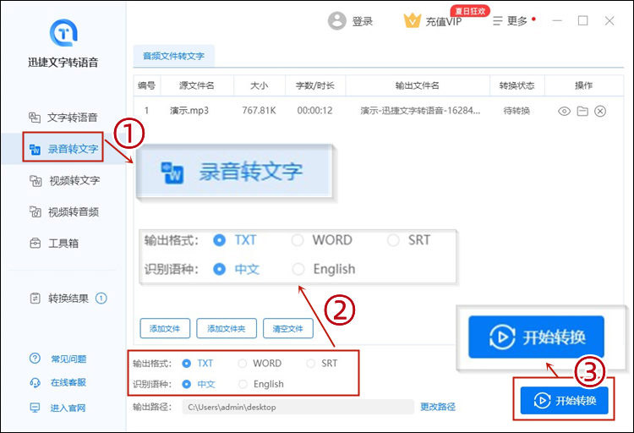Click the size value 767.81K
634x433 pixels.
tap(259, 111)
